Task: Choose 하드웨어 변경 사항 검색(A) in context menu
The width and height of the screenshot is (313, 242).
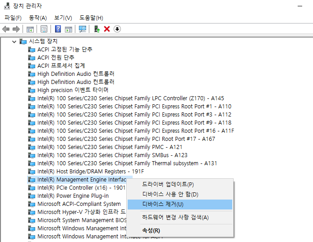Action: pos(180,217)
